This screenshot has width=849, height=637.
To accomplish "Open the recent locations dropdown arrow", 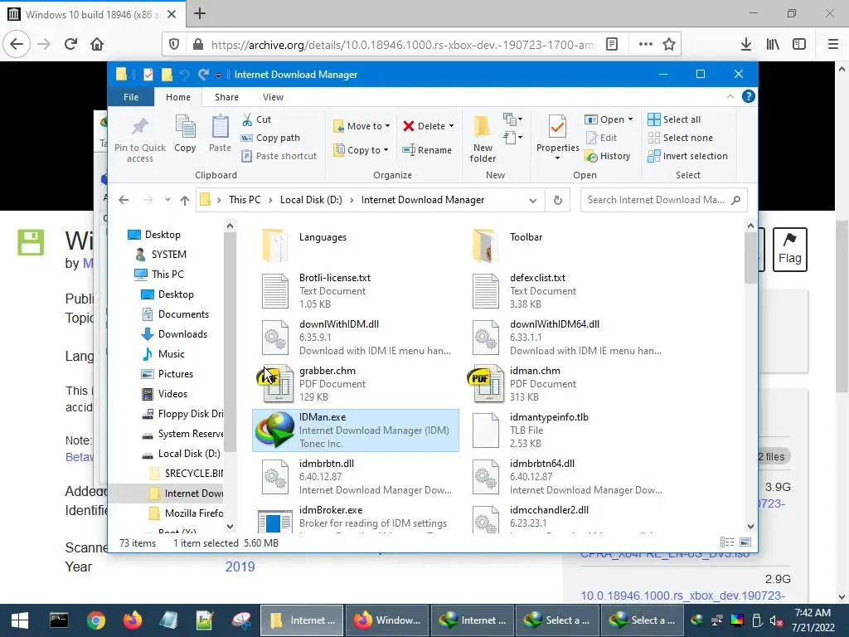I will (x=167, y=200).
